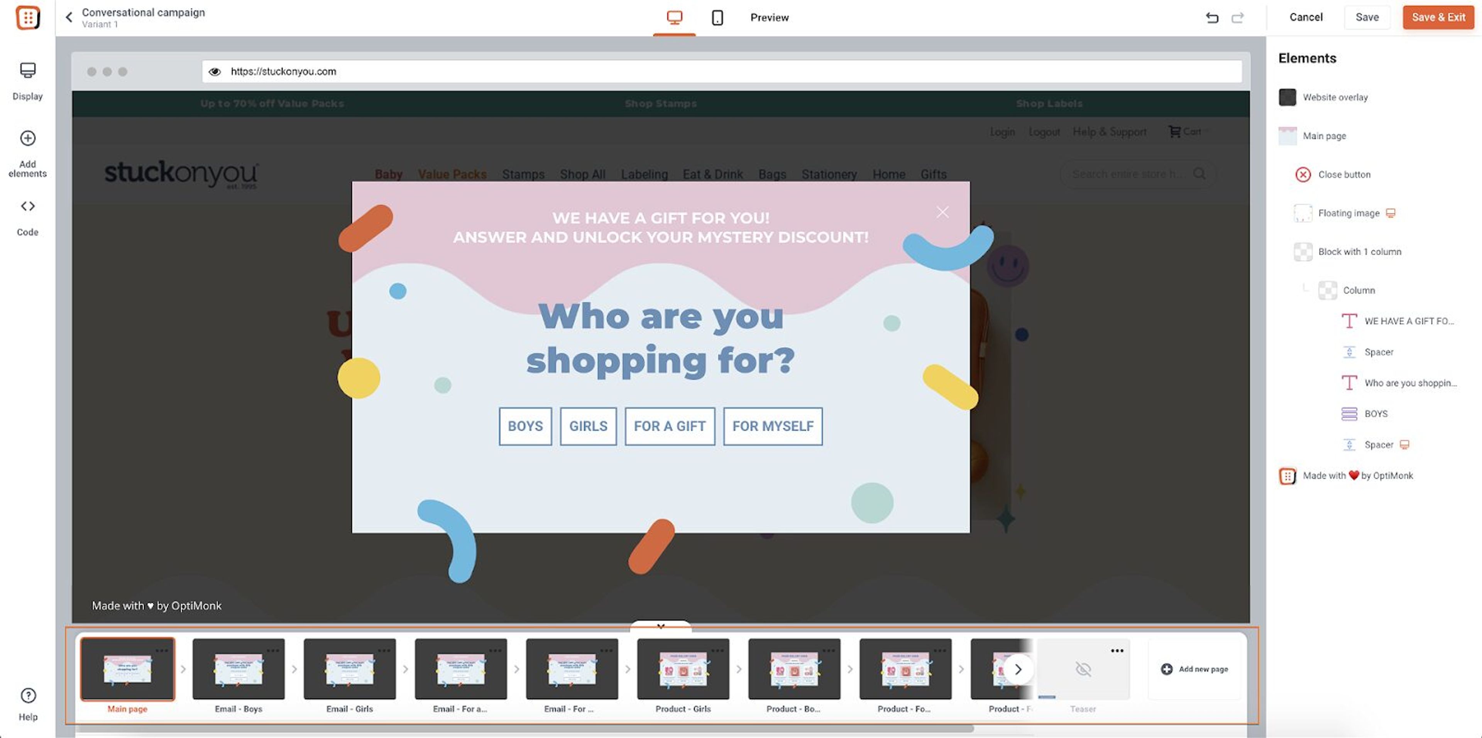Select Block with 1 column element
The image size is (1482, 738).
[x=1347, y=252]
